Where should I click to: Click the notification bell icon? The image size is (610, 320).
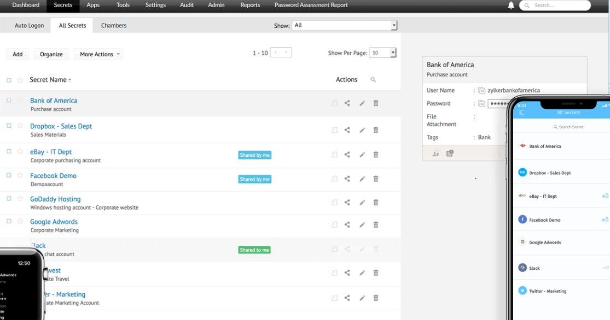tap(511, 5)
